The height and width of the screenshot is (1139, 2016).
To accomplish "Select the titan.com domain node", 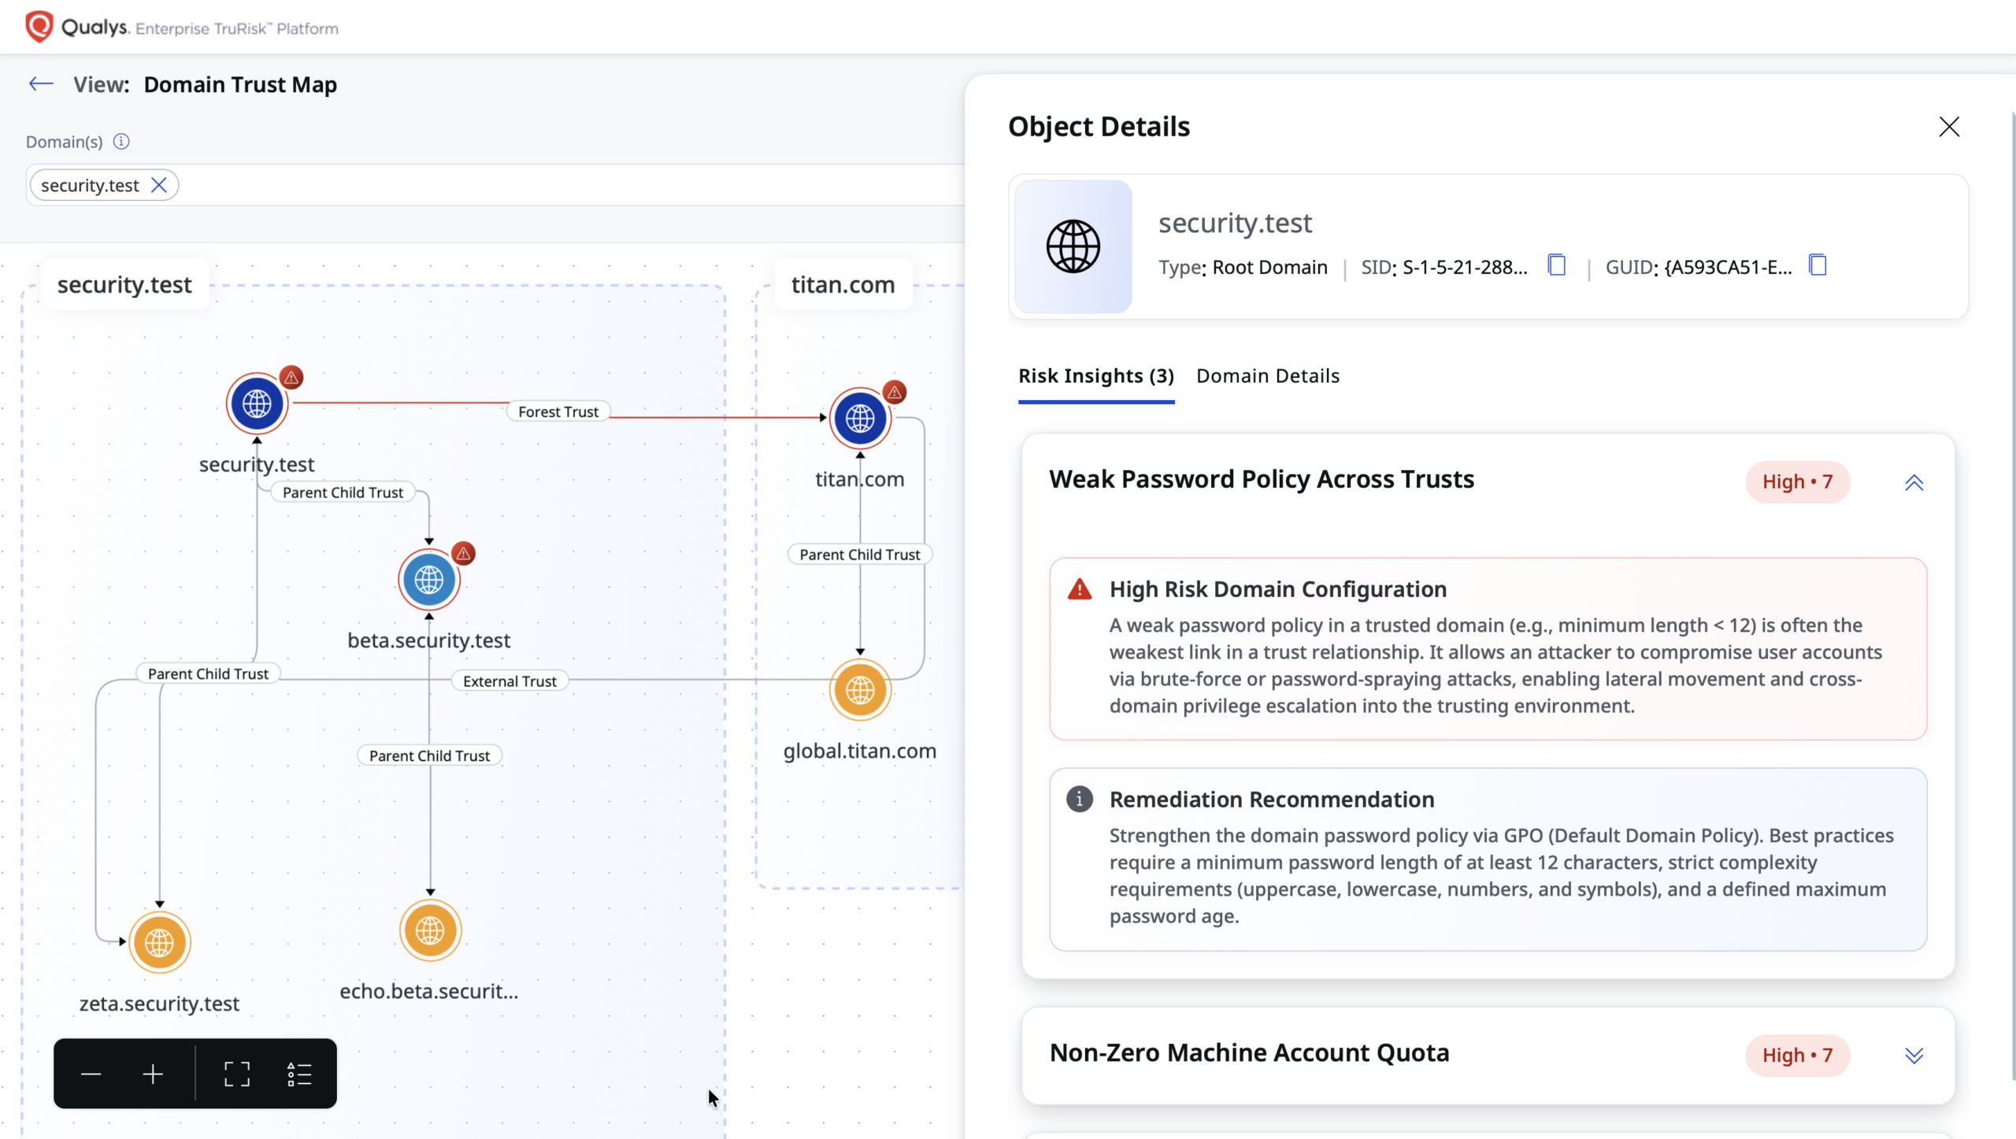I will [860, 418].
